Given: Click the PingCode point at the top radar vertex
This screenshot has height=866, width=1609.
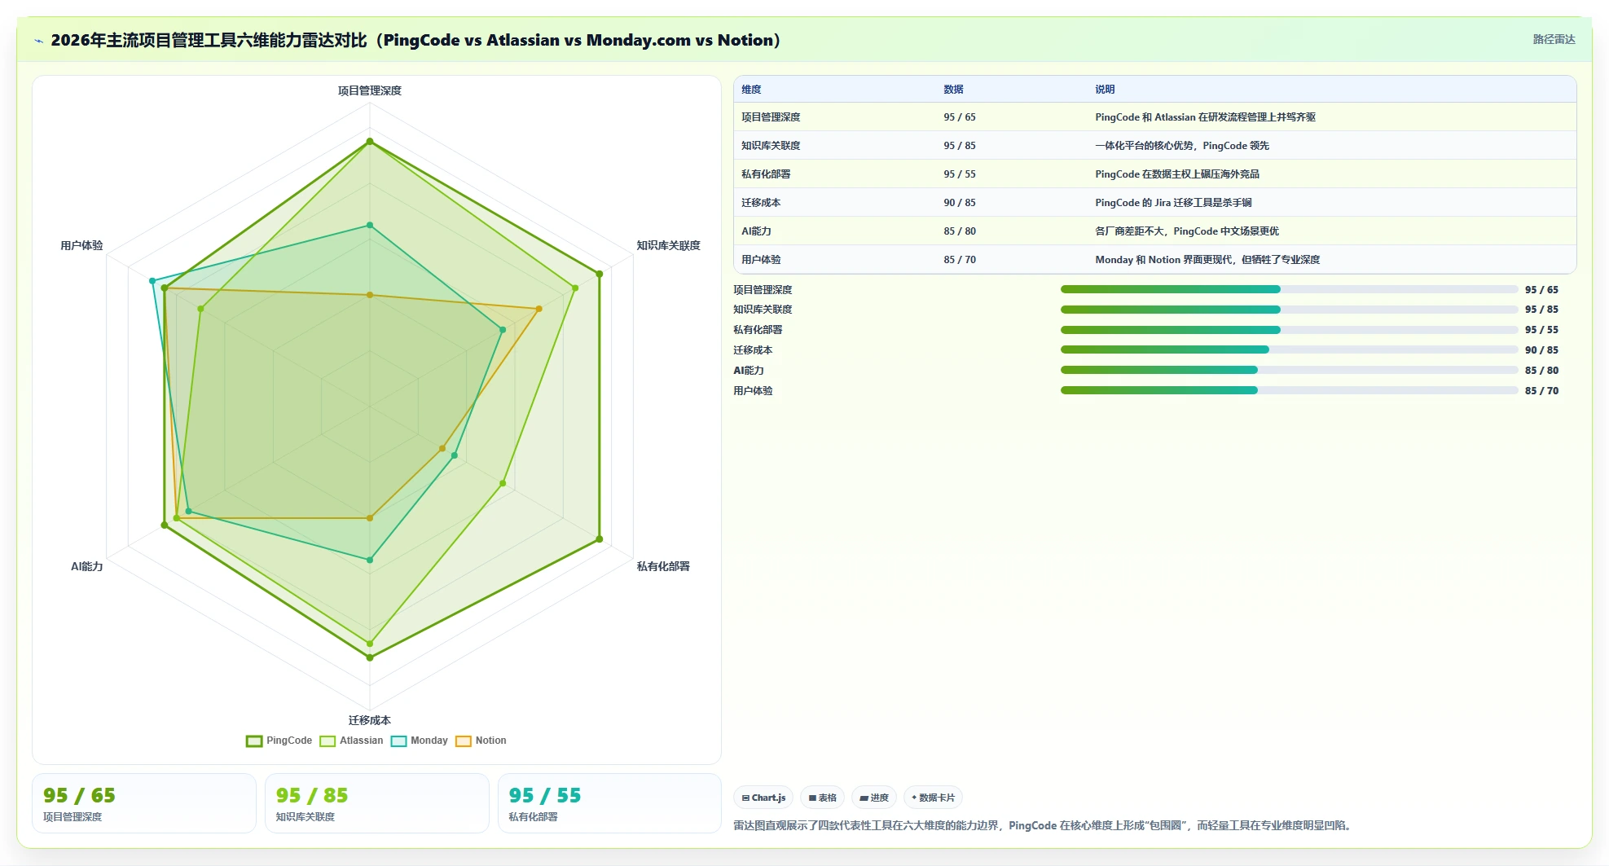Looking at the screenshot, I should [370, 142].
